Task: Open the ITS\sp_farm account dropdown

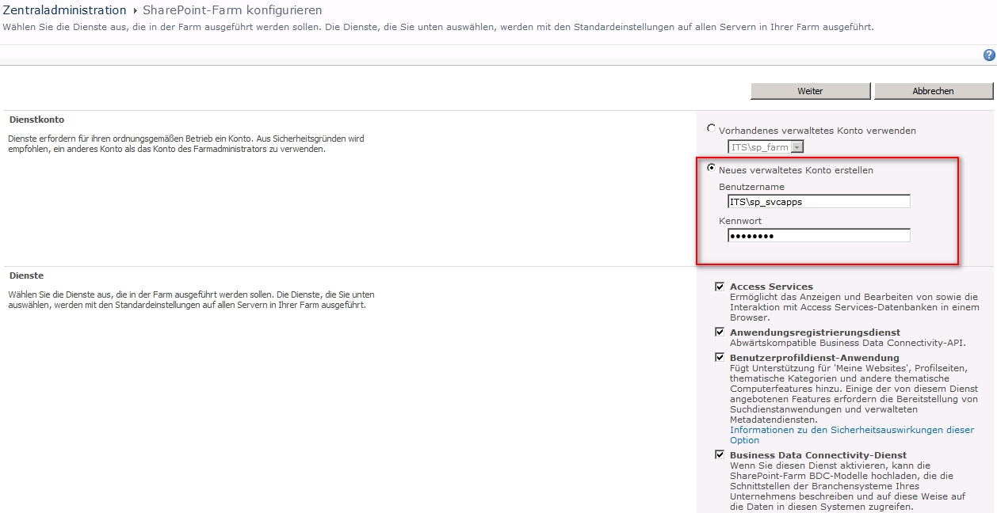Action: point(766,146)
